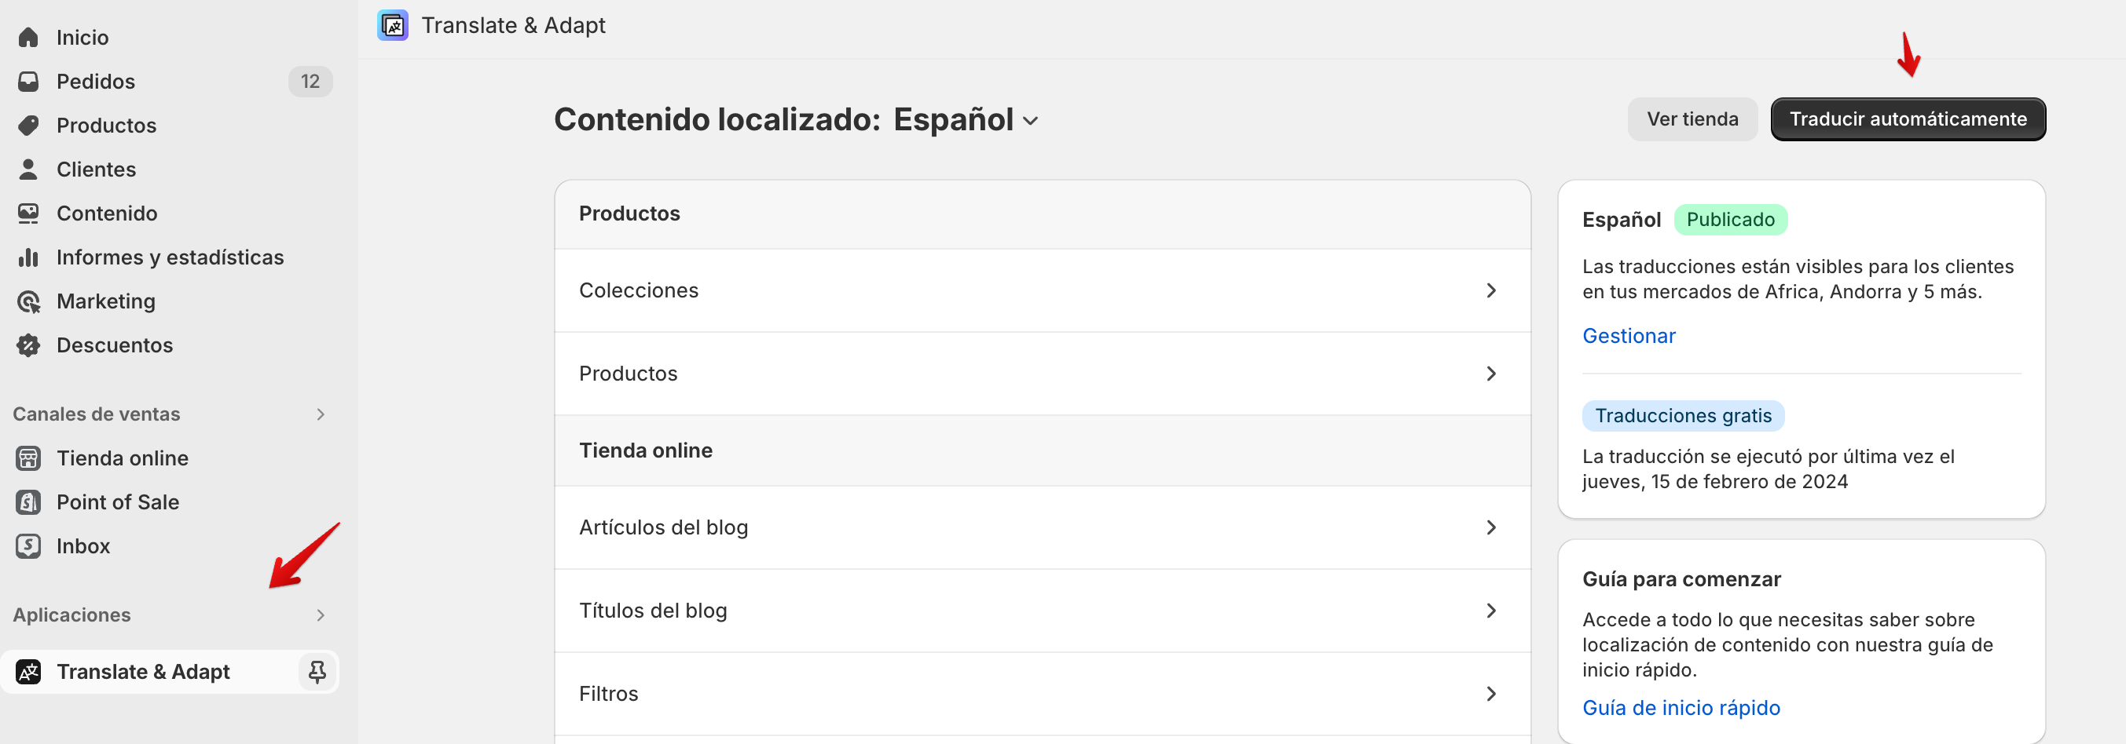Image resolution: width=2126 pixels, height=744 pixels.
Task: Click the Clientes person icon
Action: pos(29,169)
